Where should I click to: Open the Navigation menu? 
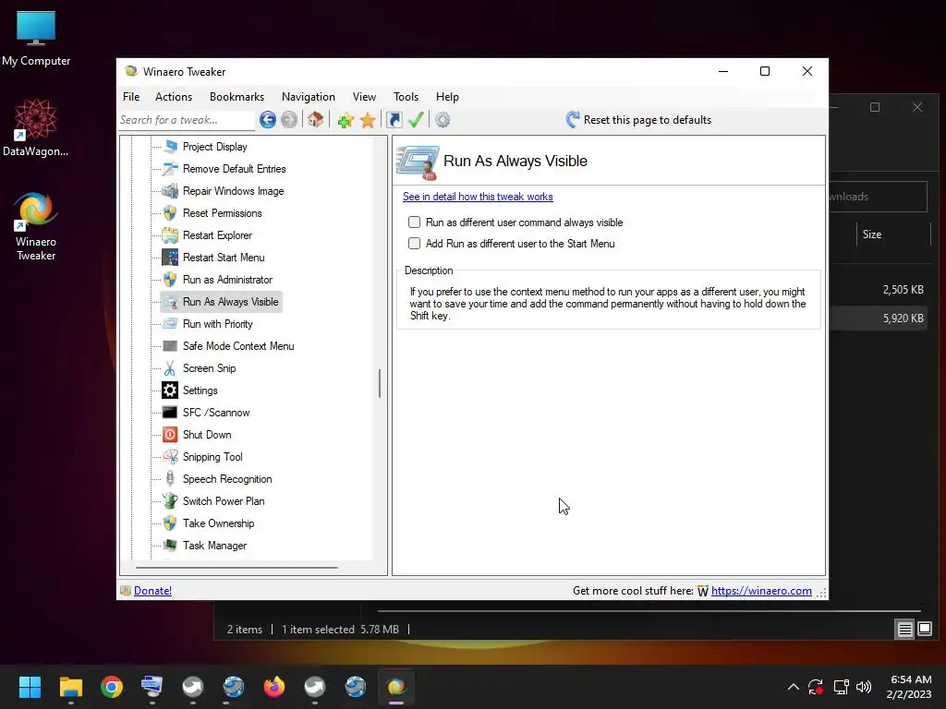click(x=309, y=96)
